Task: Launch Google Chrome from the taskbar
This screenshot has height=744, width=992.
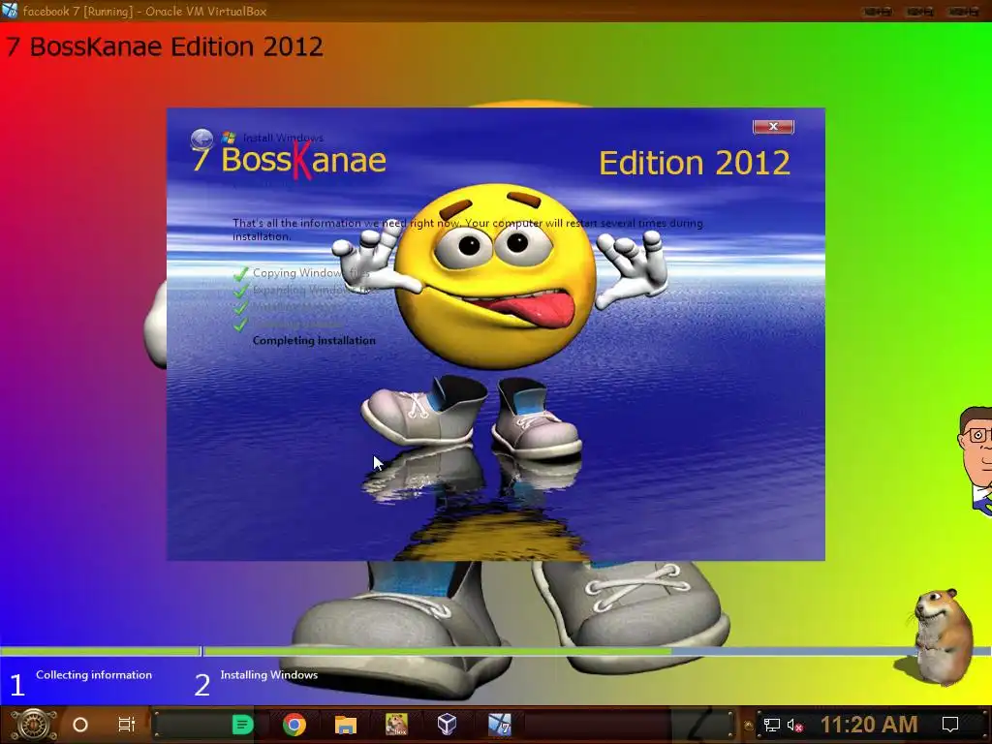Action: [x=294, y=725]
